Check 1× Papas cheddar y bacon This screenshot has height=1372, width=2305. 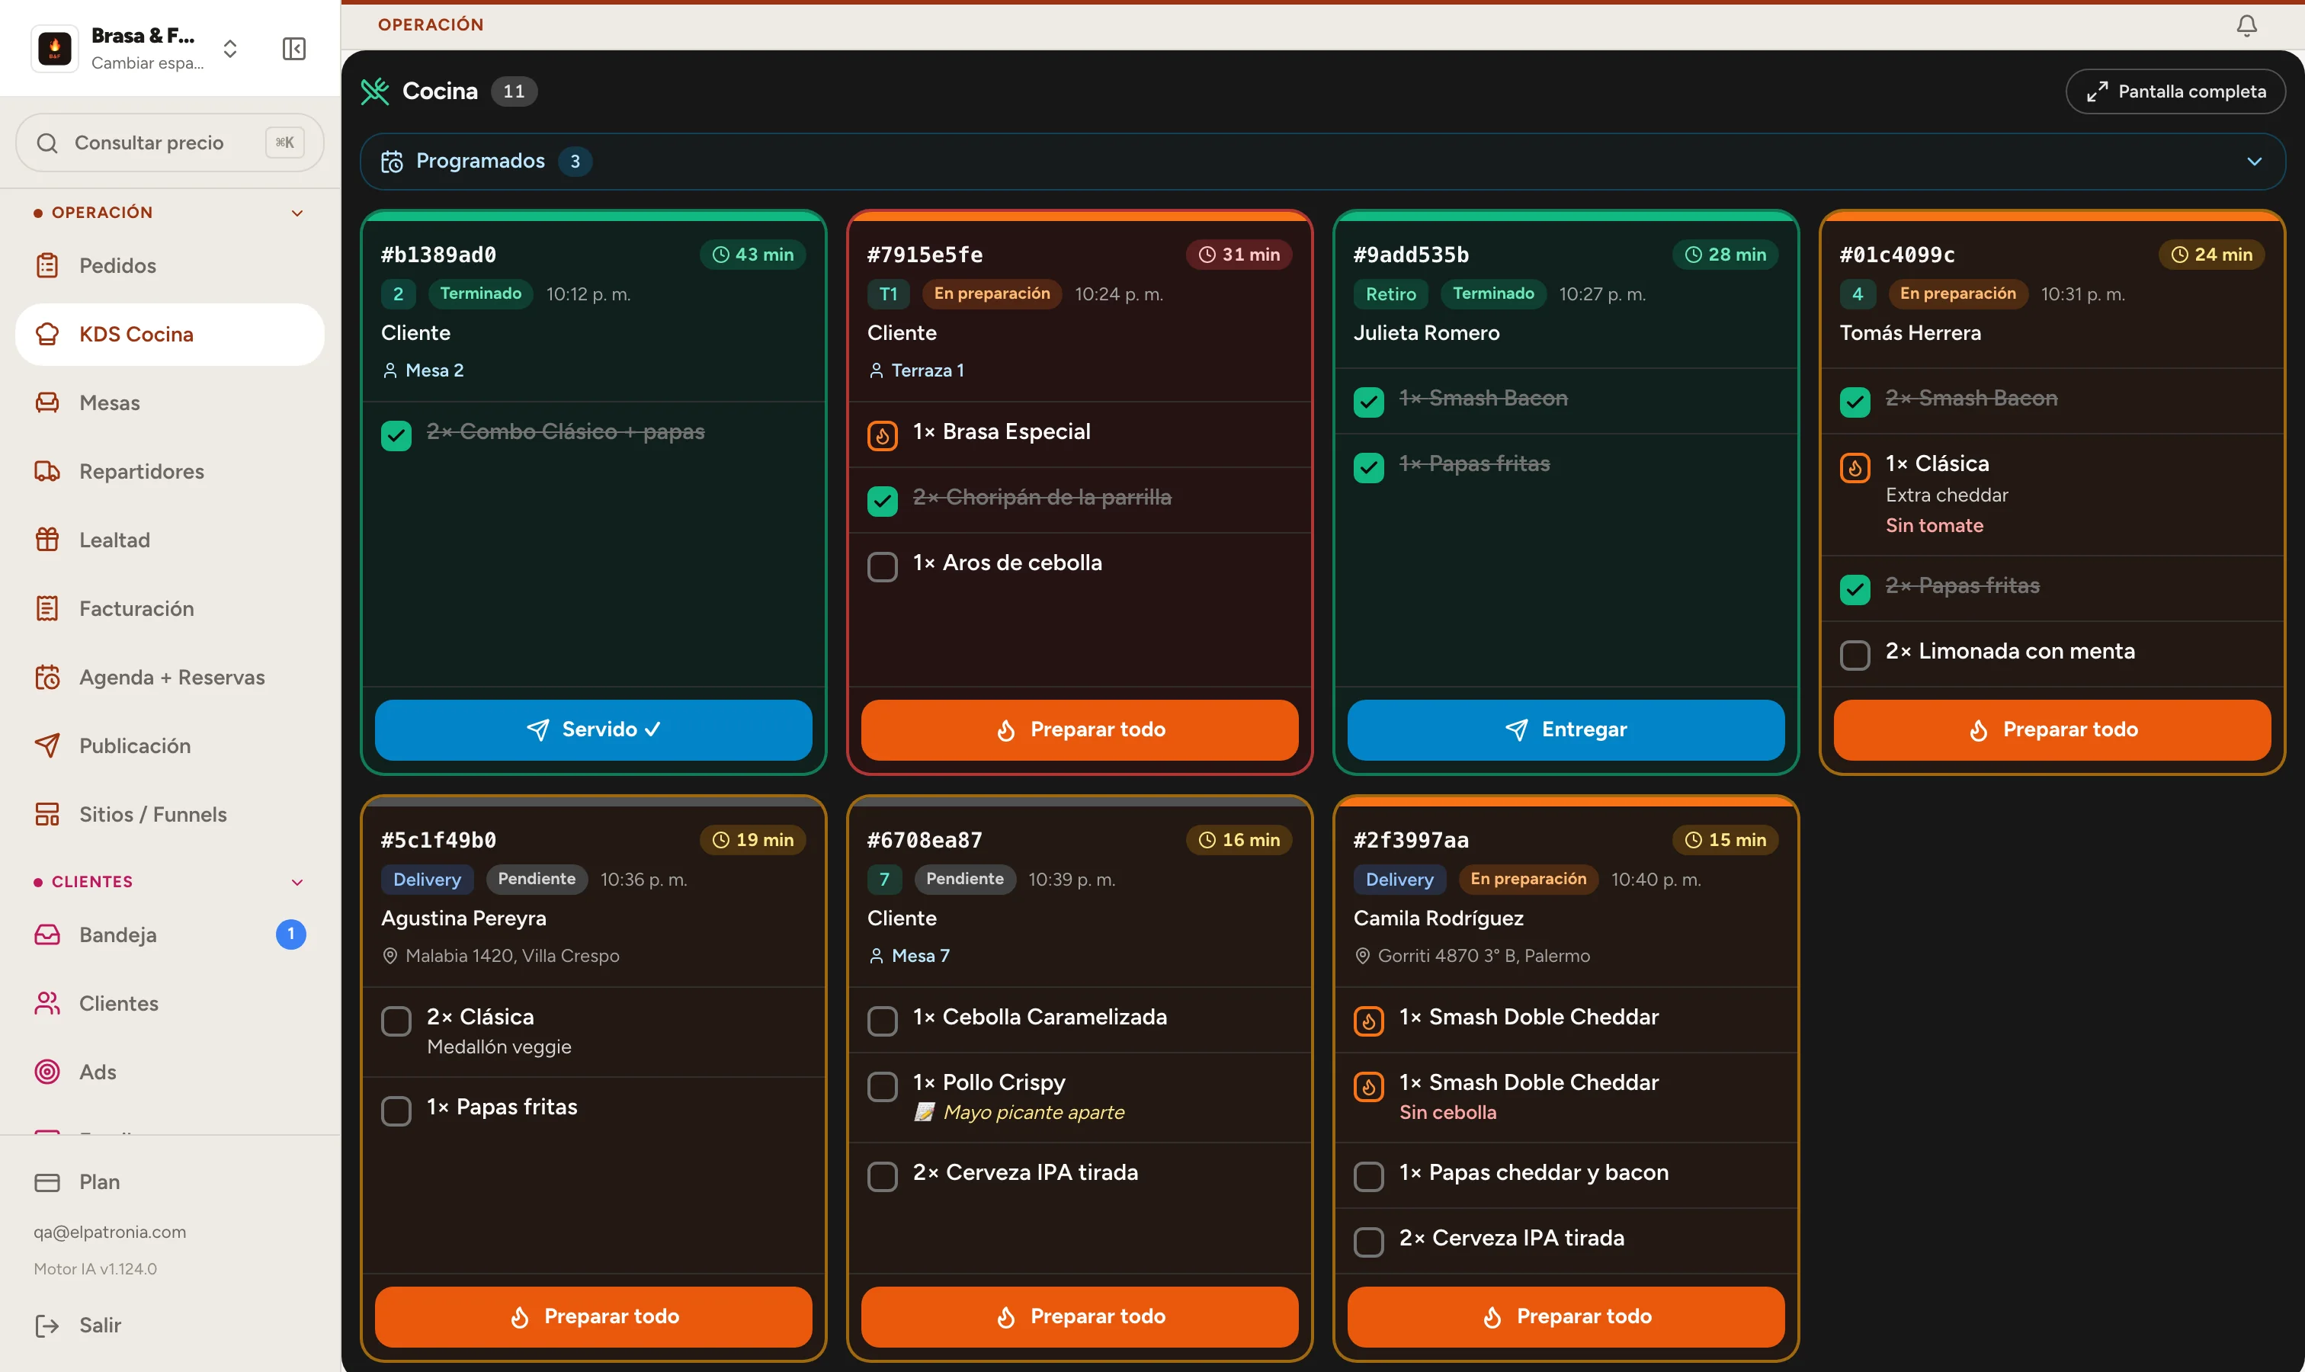pyautogui.click(x=1368, y=1177)
